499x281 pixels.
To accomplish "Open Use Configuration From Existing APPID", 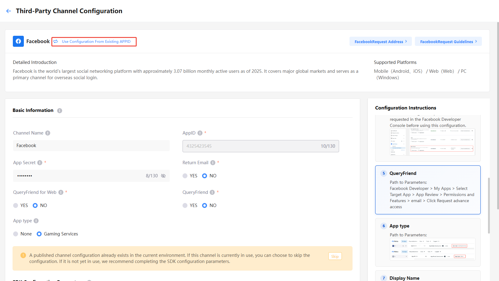I will (x=96, y=42).
